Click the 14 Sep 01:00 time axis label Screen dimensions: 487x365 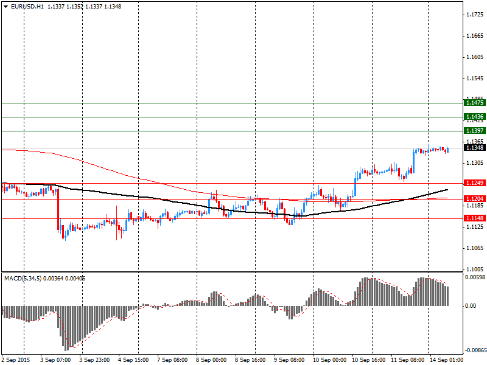(447, 360)
